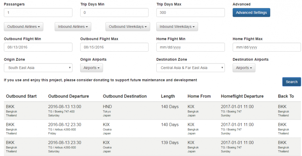Open the Outbound Airlines dropdown
Image resolution: width=302 pixels, height=156 pixels.
(x=23, y=27)
